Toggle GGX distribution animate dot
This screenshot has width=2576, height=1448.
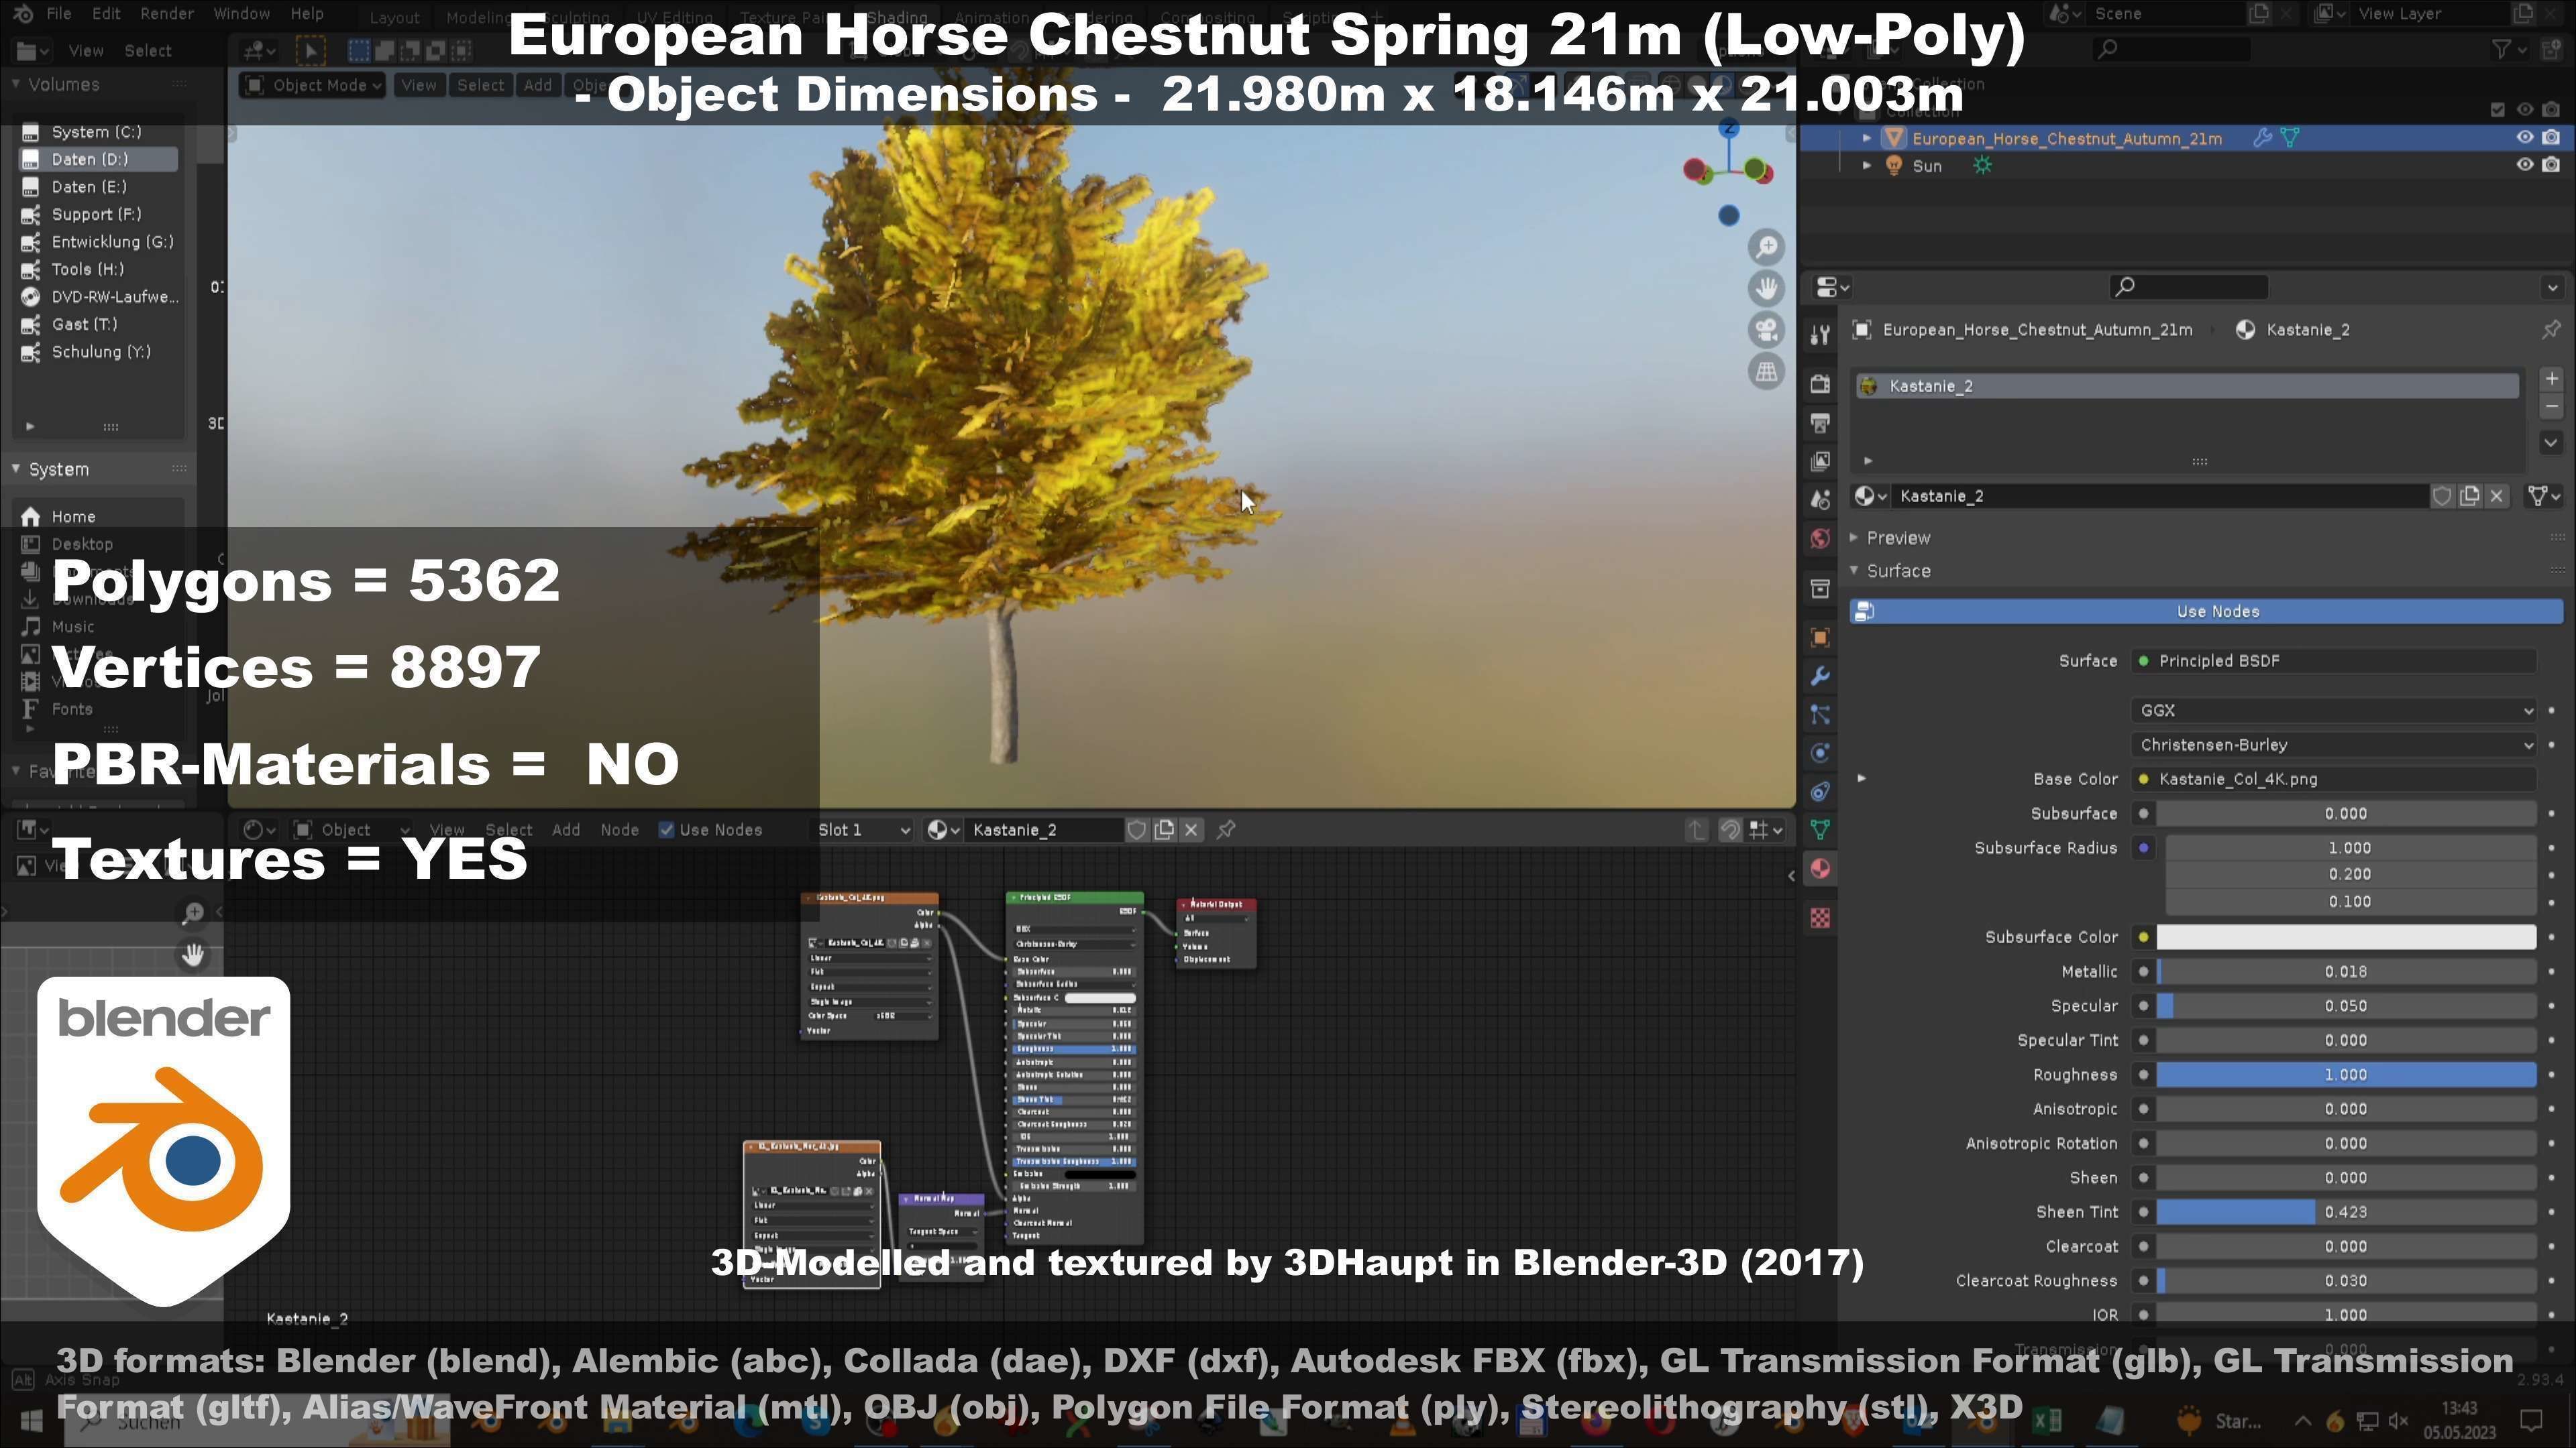[2552, 711]
